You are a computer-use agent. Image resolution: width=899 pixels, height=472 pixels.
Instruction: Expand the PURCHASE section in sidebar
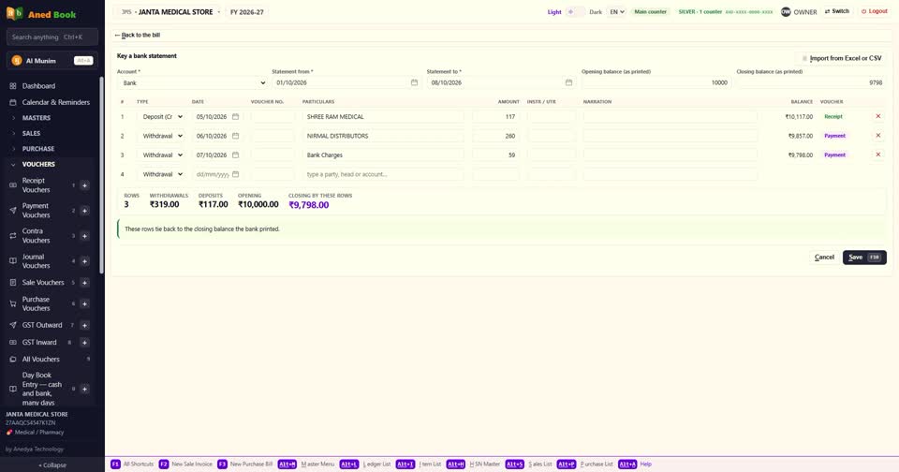37,149
